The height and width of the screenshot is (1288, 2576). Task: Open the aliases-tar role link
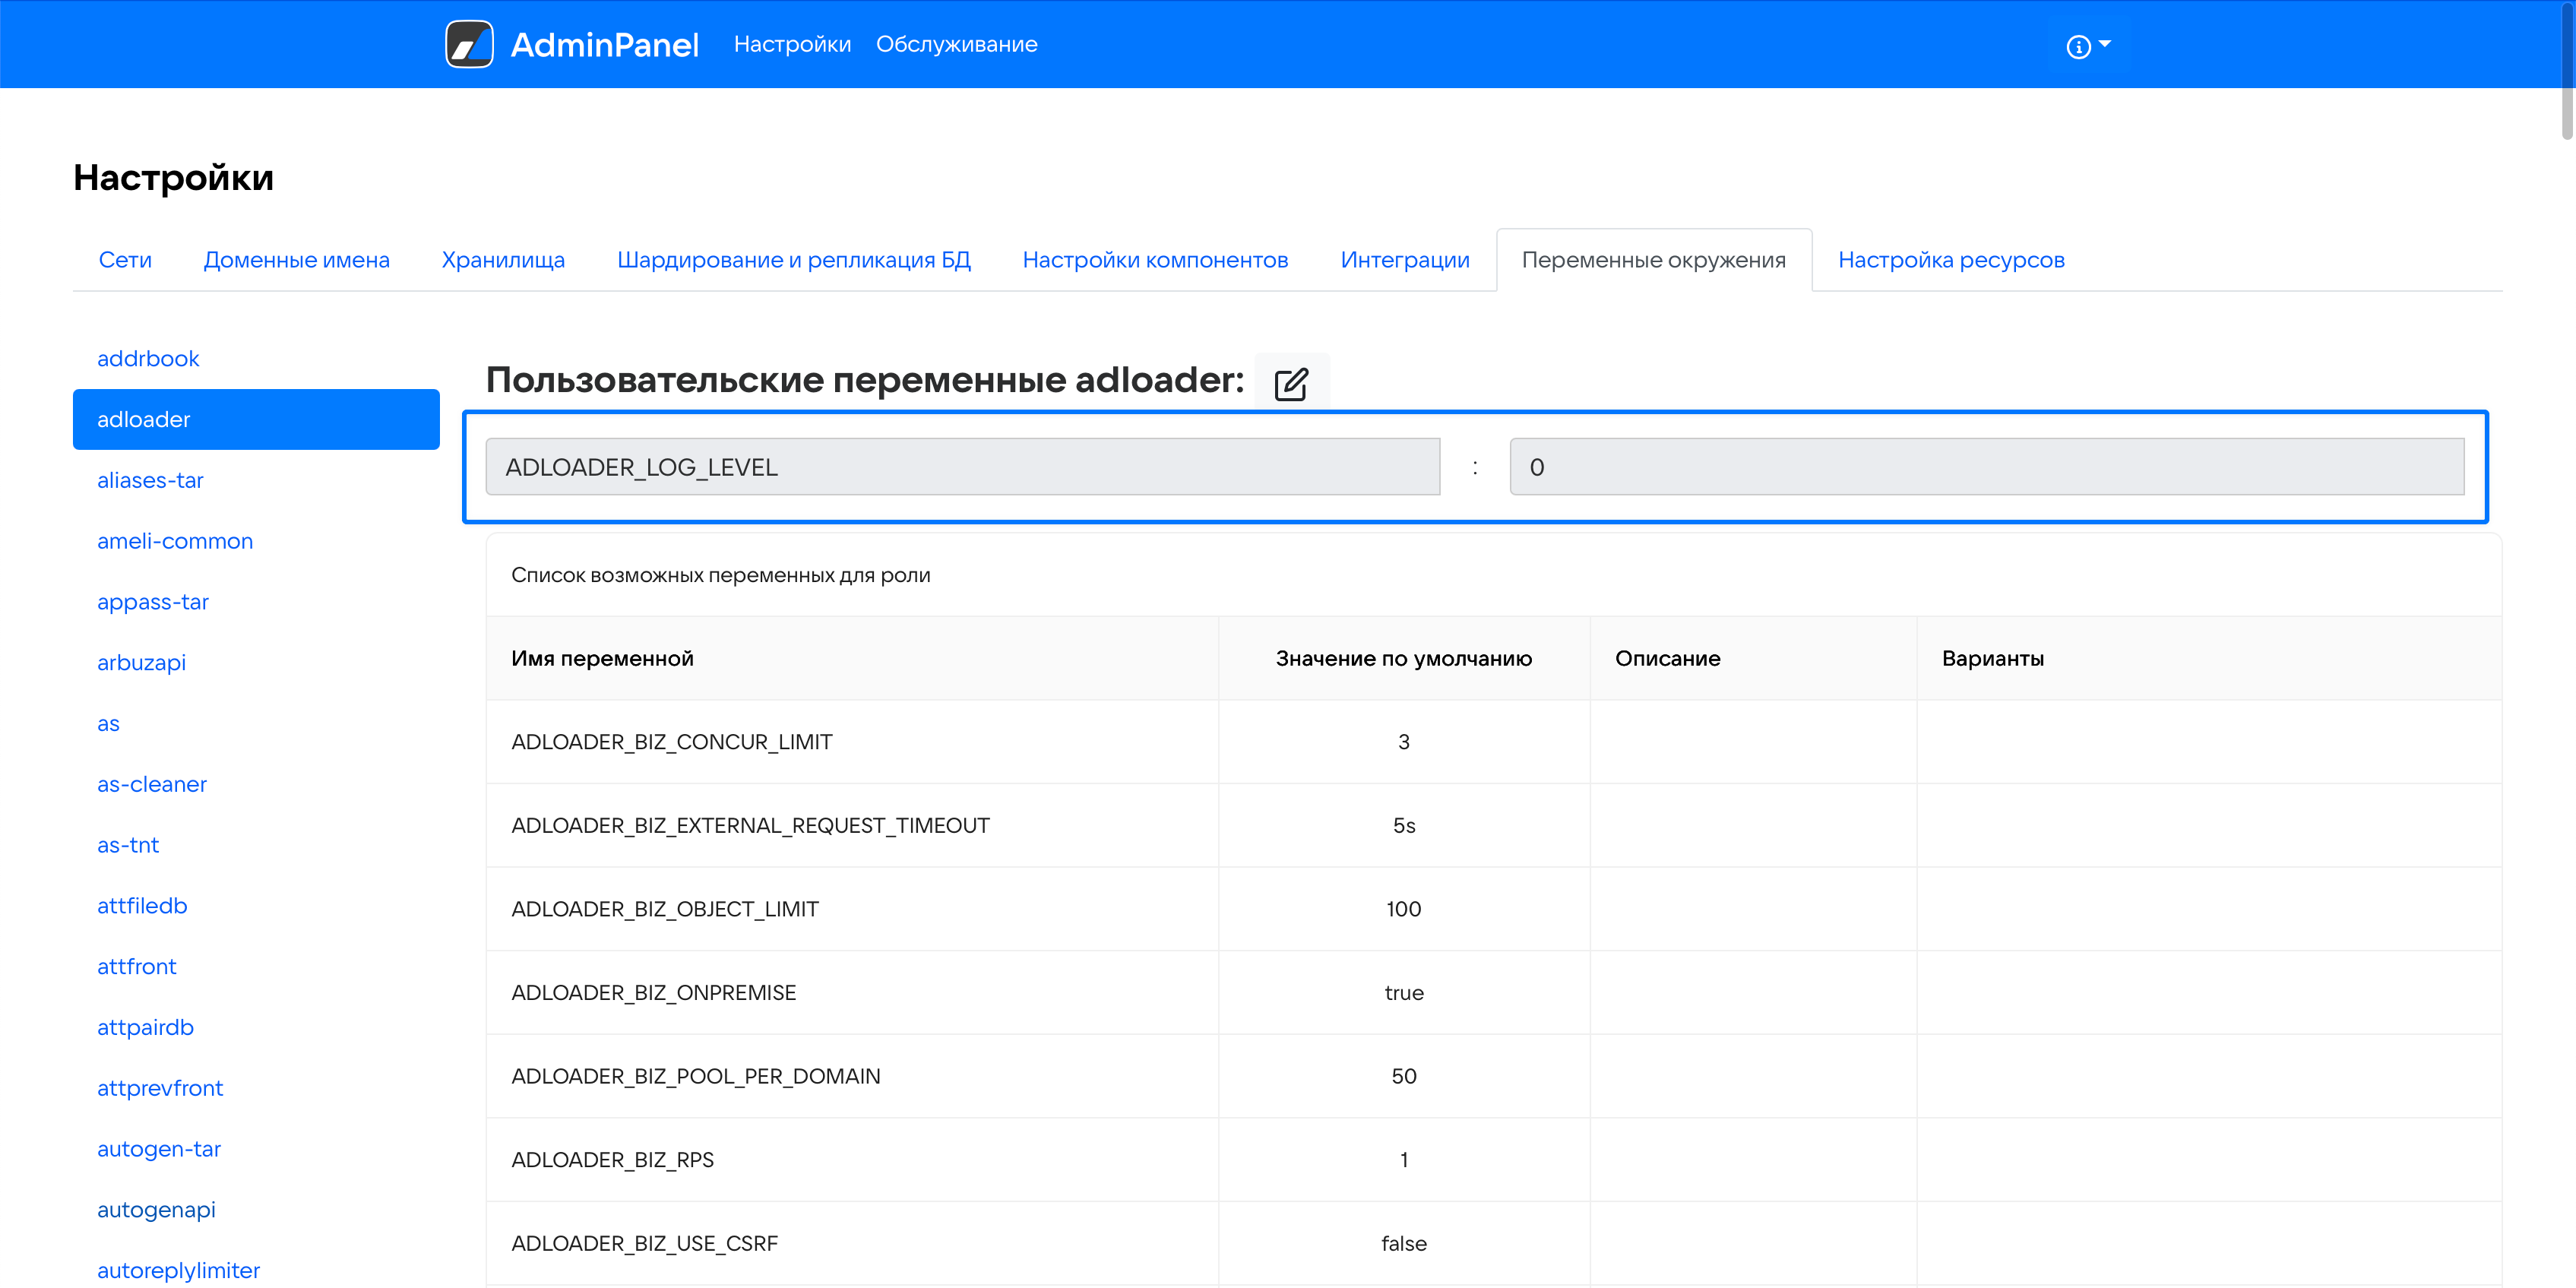(150, 480)
